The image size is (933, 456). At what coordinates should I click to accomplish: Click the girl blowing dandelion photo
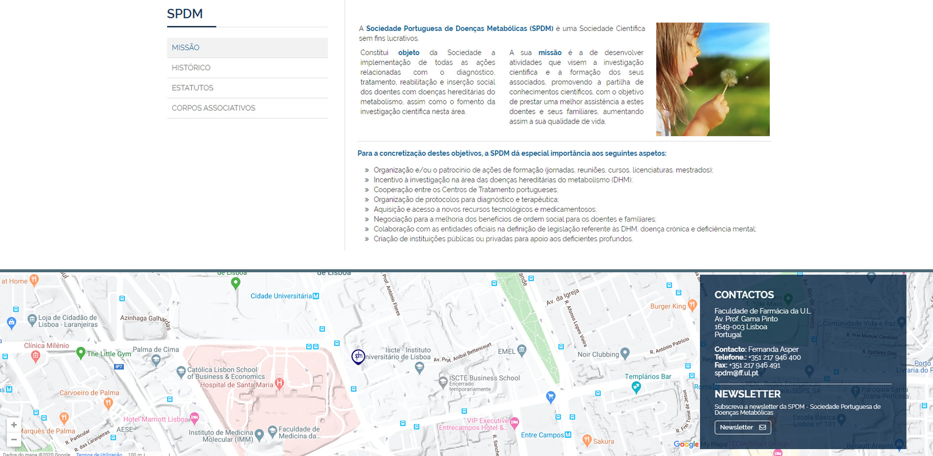point(712,79)
